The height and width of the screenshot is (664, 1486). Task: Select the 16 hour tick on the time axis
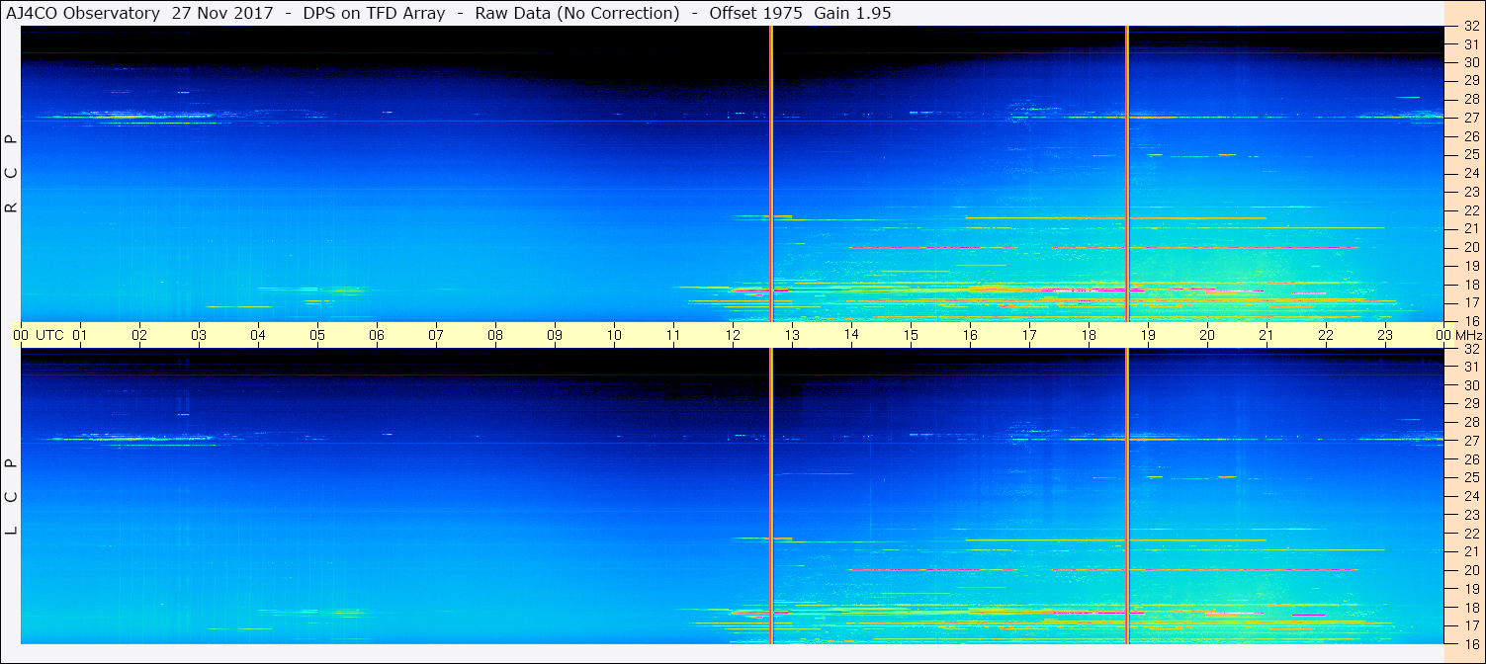(x=970, y=335)
